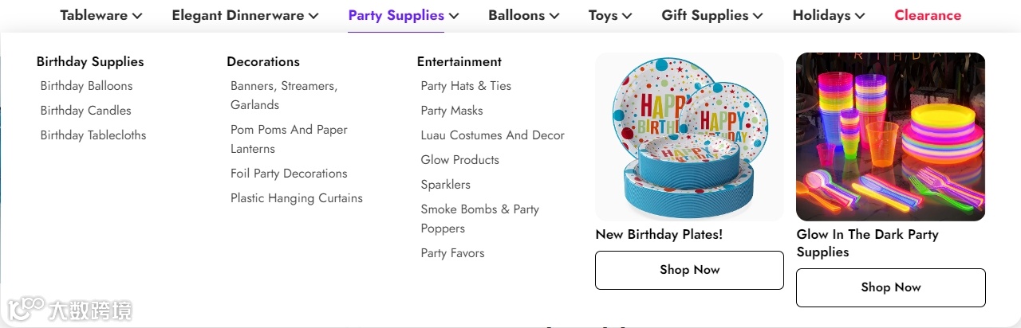Browse Party Hats & Ties

pyautogui.click(x=466, y=86)
